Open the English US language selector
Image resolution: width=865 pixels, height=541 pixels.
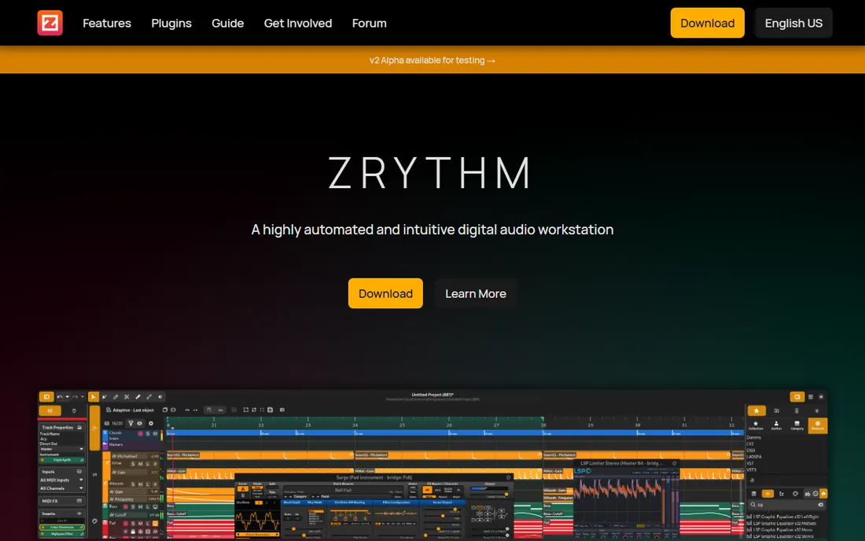pos(793,23)
